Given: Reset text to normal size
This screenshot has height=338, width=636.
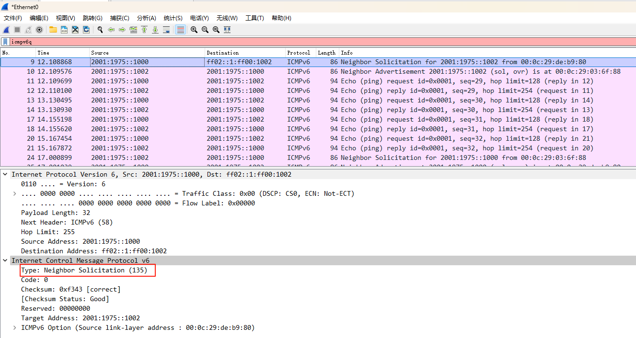Looking at the screenshot, I should [x=216, y=30].
